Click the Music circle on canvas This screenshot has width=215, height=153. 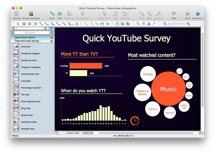169,89
